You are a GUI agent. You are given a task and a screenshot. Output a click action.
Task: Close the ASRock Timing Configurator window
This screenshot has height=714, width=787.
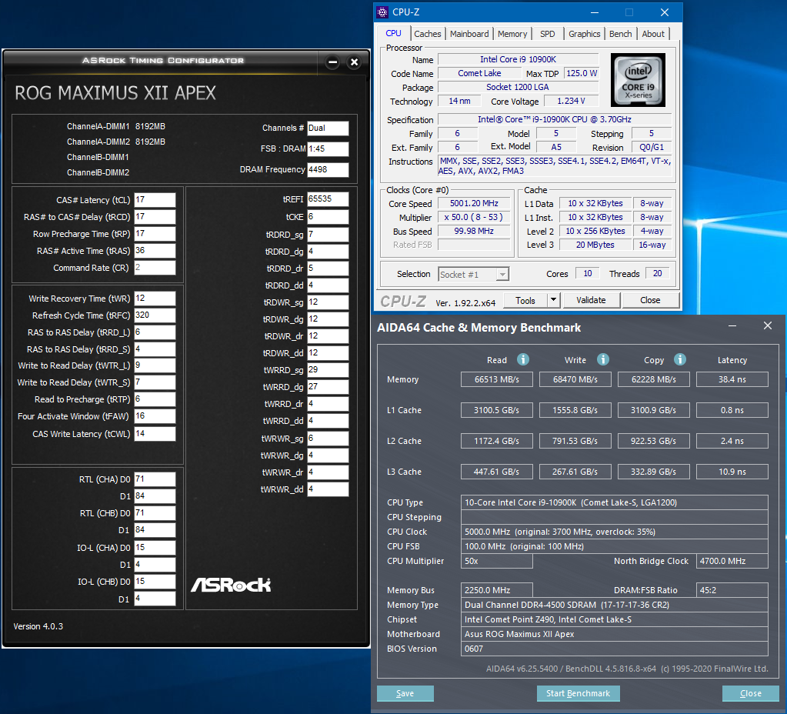[x=355, y=62]
